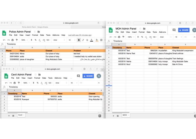This screenshot has height=139, width=196.
Task: Click formula bar in Police Admin Panel
Action: [x=55, y=44]
